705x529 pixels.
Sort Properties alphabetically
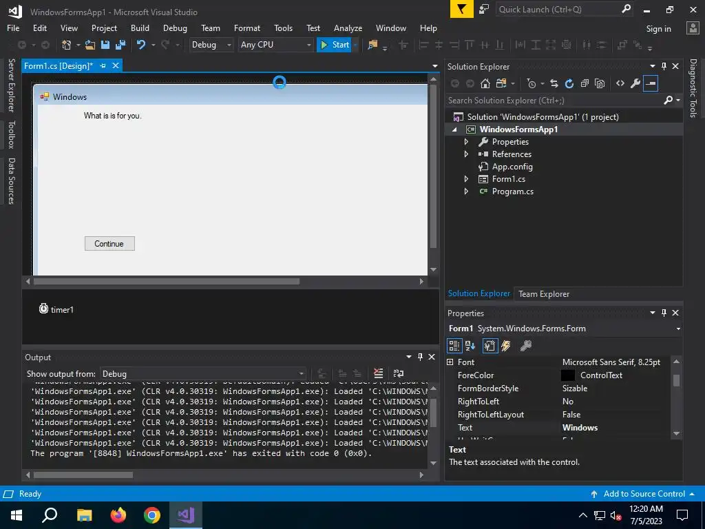470,346
